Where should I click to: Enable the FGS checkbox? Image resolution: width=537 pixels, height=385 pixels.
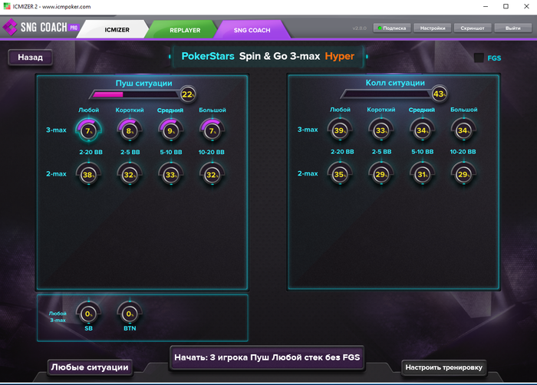click(479, 58)
